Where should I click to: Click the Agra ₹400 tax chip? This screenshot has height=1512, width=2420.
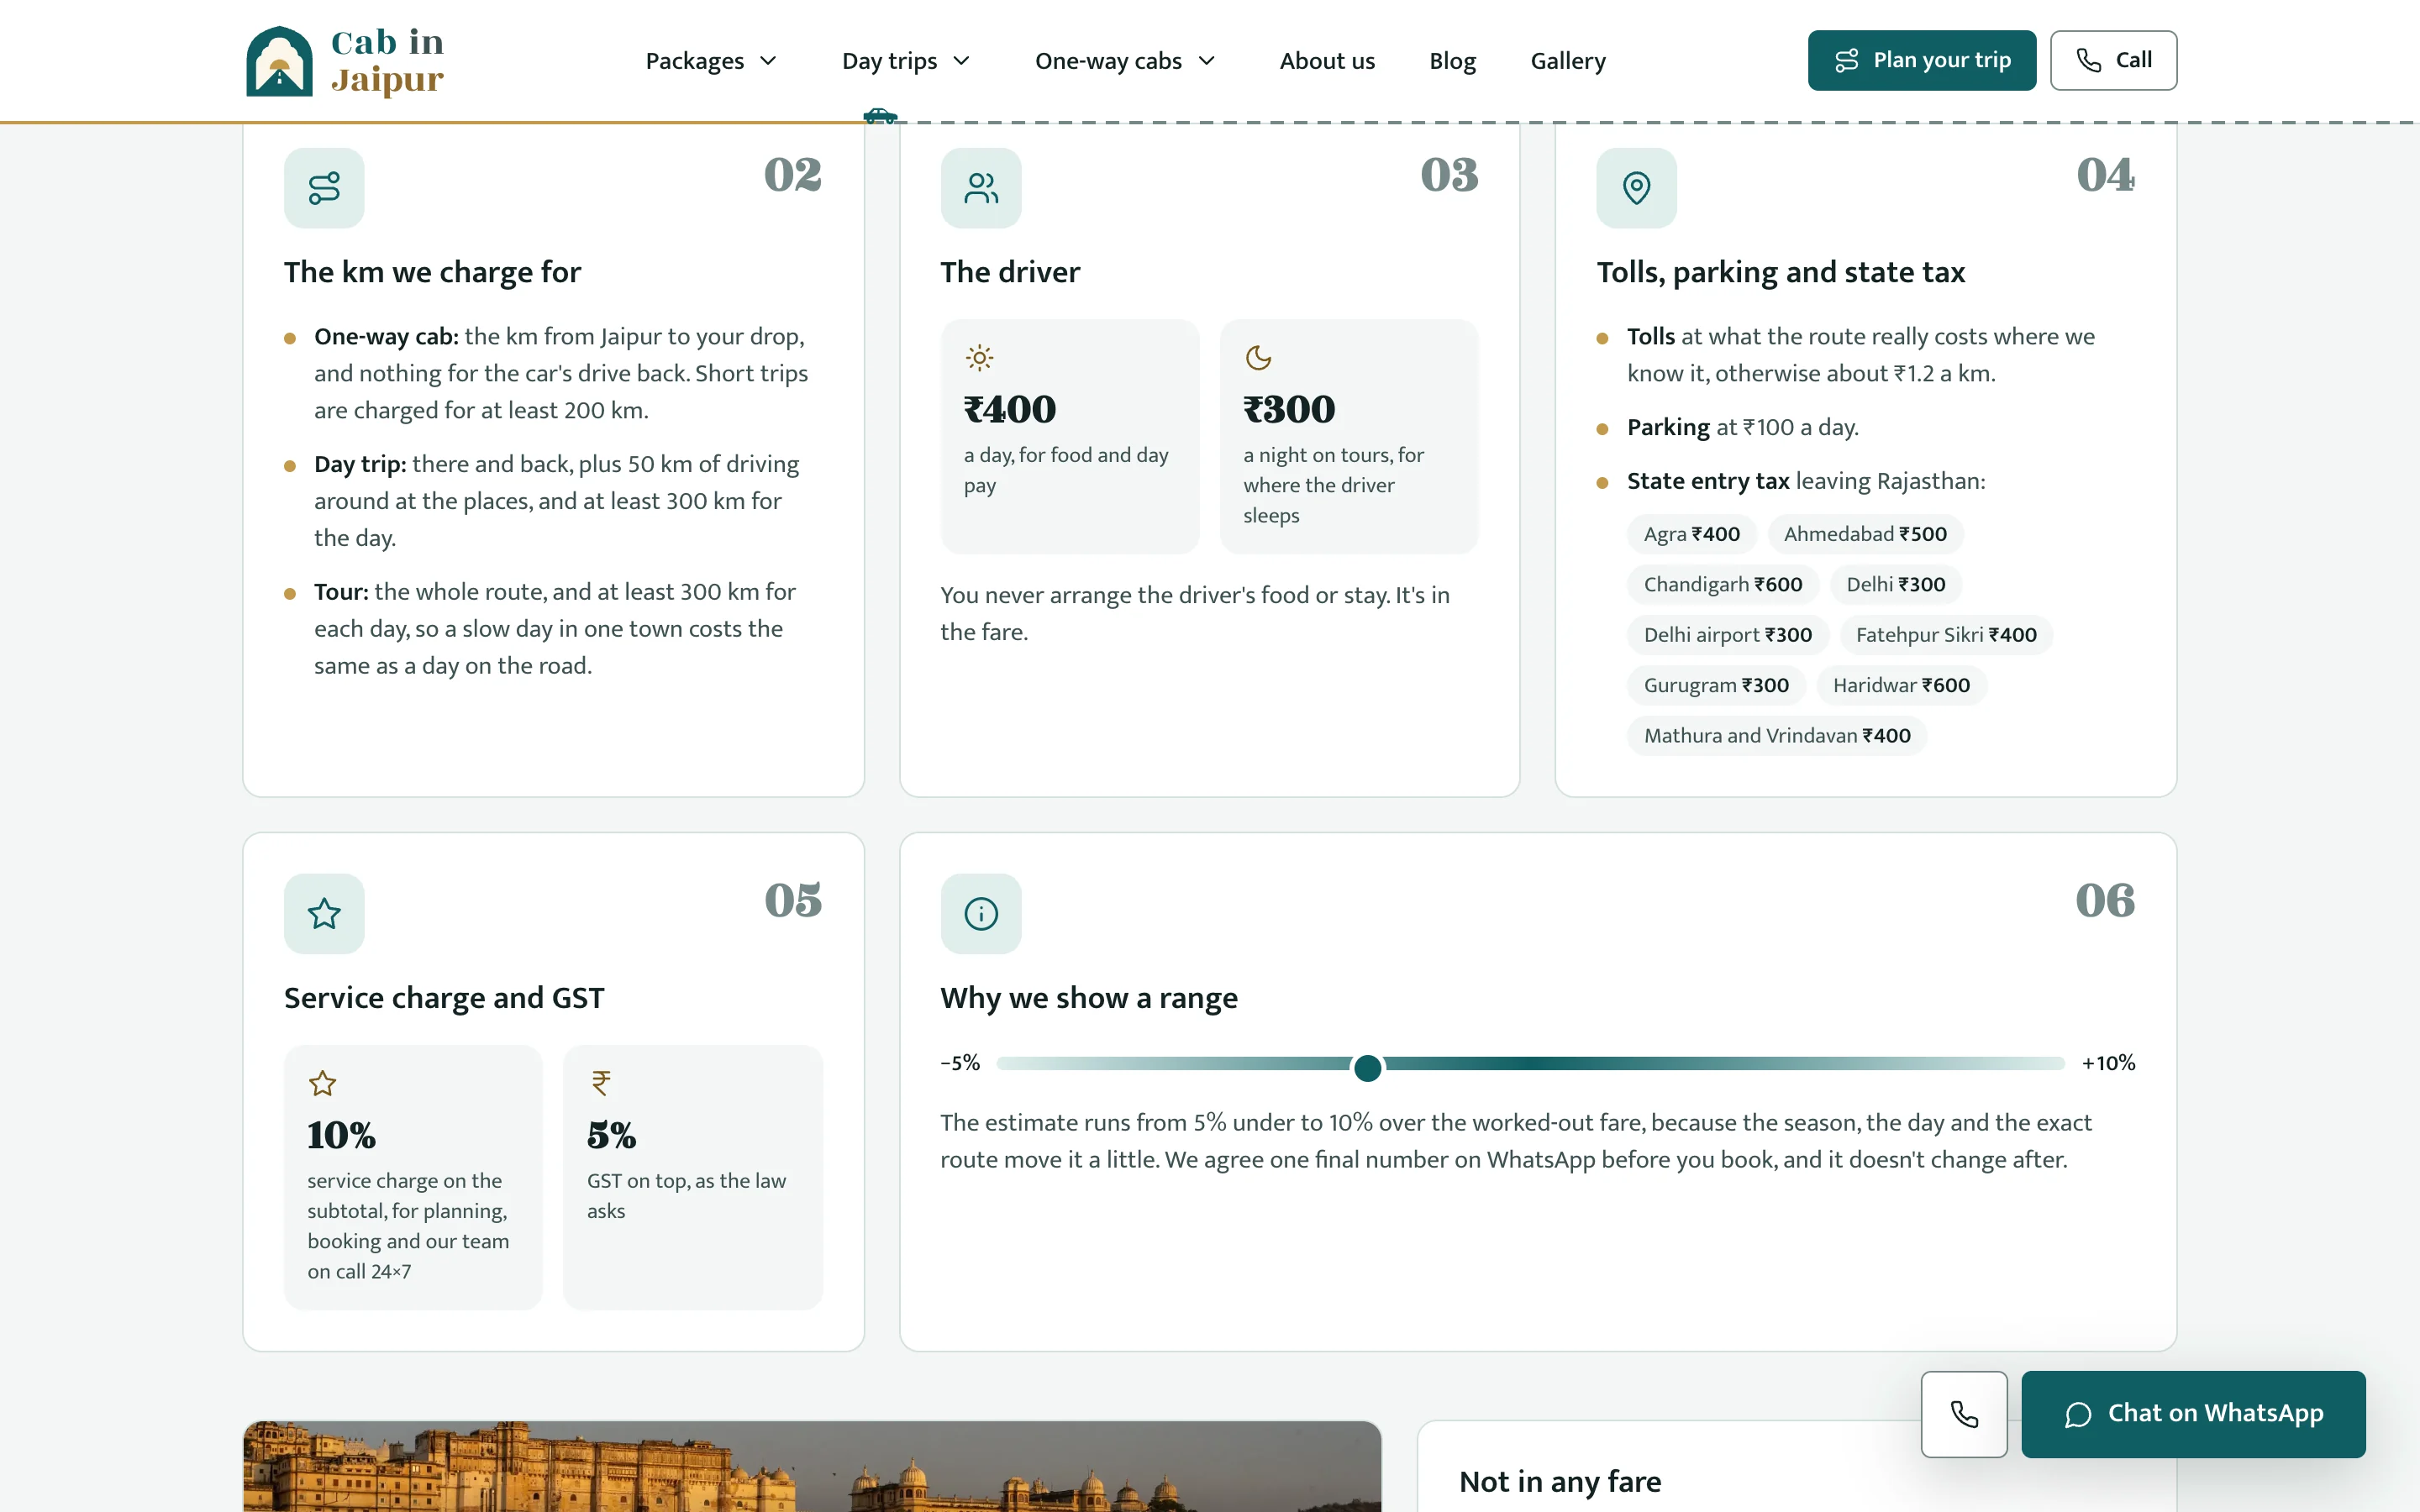pyautogui.click(x=1691, y=534)
